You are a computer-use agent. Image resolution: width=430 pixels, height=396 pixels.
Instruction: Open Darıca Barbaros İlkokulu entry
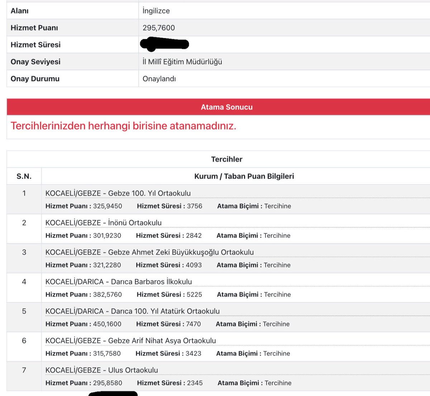[x=119, y=282]
